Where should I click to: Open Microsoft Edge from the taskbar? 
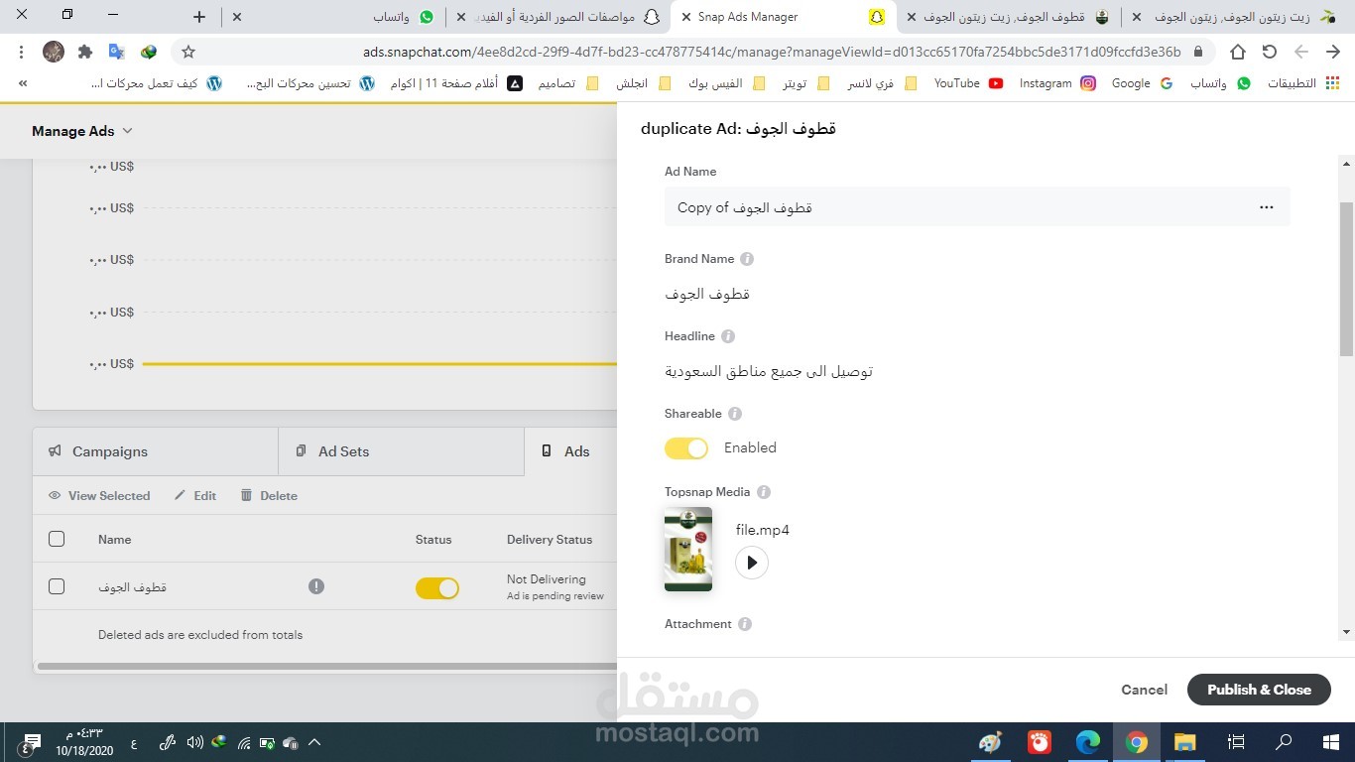[1088, 742]
